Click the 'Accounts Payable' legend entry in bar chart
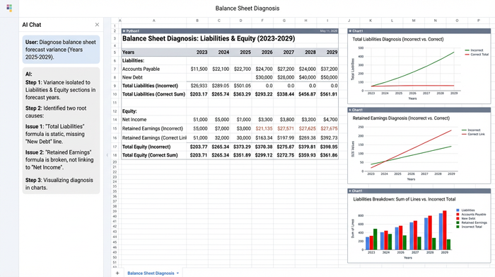 click(x=471, y=215)
